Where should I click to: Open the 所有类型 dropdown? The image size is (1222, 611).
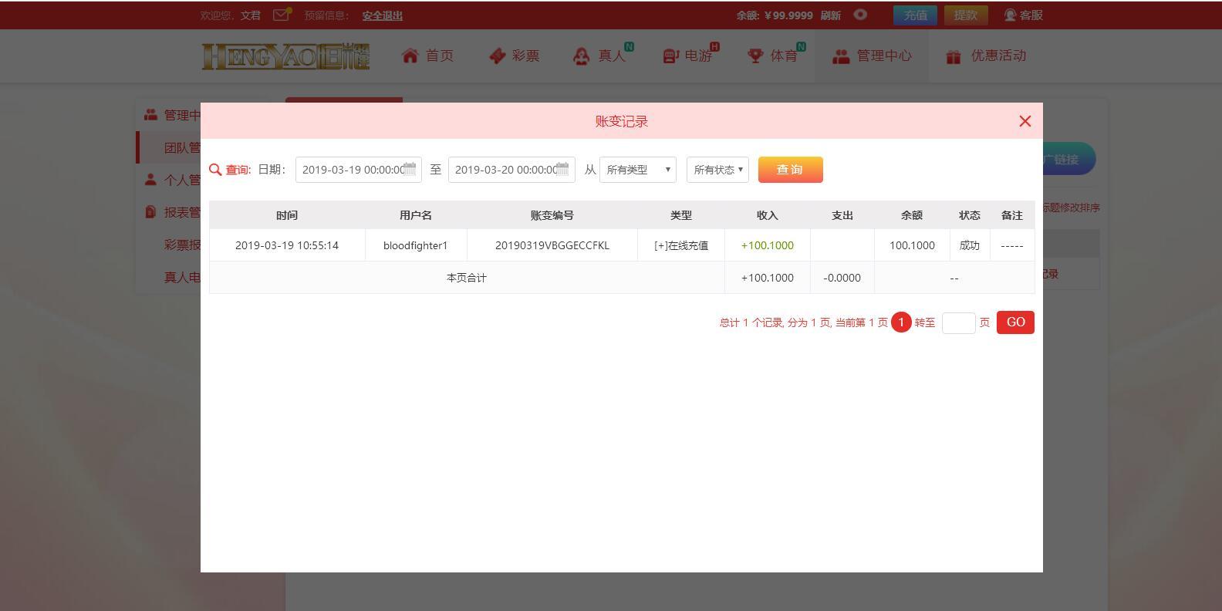(638, 170)
